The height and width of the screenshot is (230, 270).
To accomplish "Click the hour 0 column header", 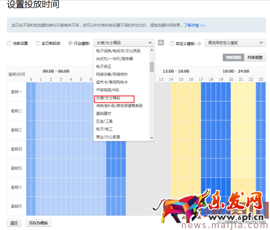I will 31,80.
